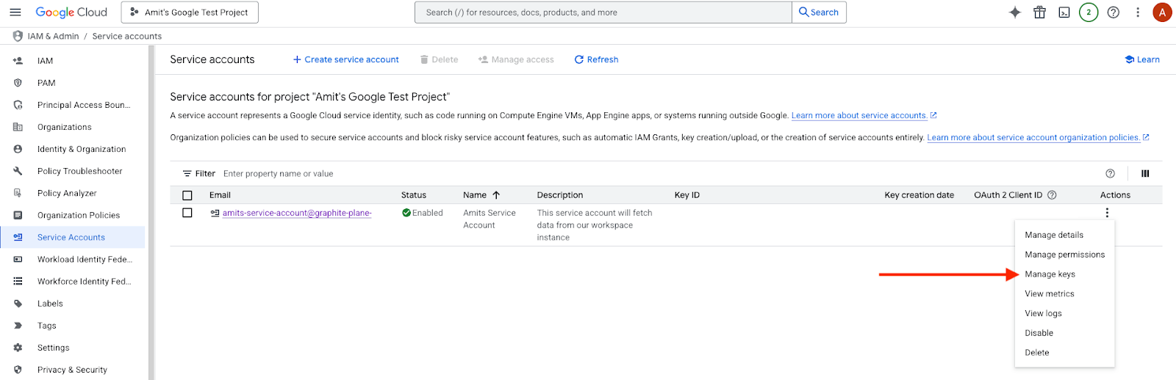Open the amits-service-account email link
This screenshot has width=1176, height=380.
point(297,213)
